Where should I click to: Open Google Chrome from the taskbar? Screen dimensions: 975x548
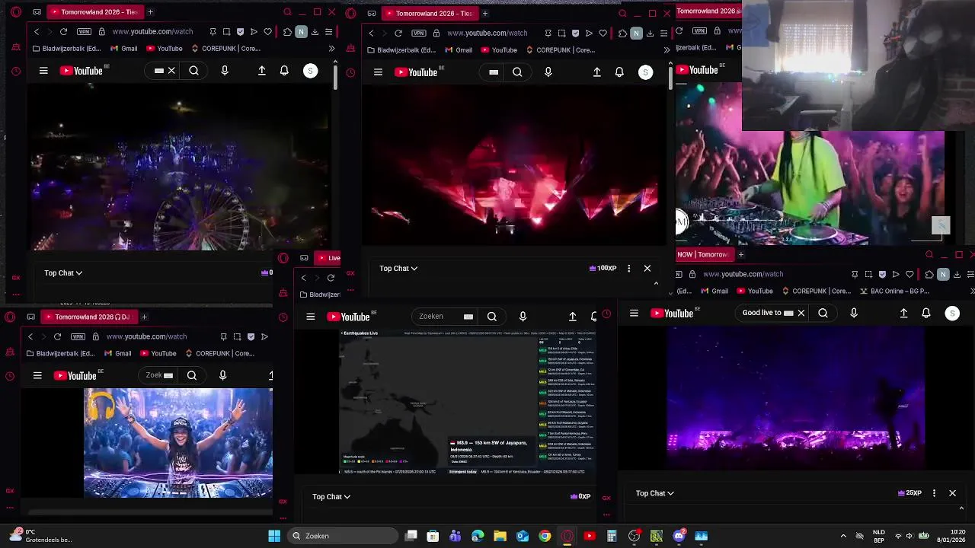pyautogui.click(x=545, y=536)
